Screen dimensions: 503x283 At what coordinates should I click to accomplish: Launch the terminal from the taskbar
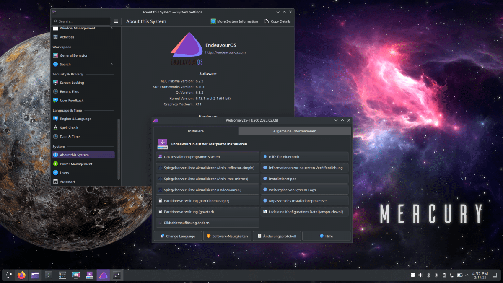point(49,275)
